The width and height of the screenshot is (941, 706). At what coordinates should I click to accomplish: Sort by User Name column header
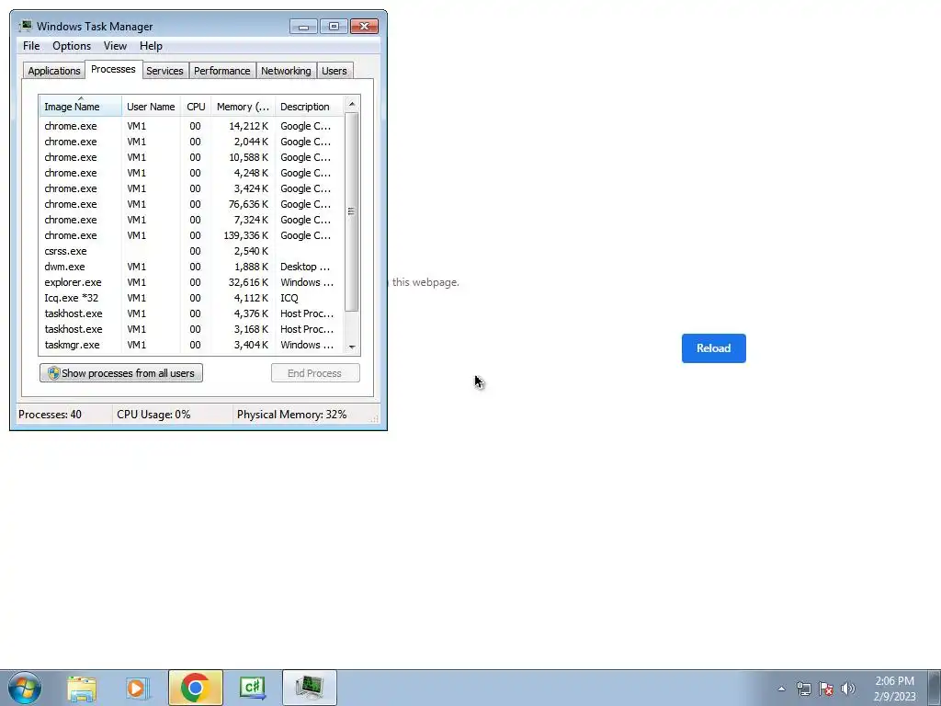(151, 107)
